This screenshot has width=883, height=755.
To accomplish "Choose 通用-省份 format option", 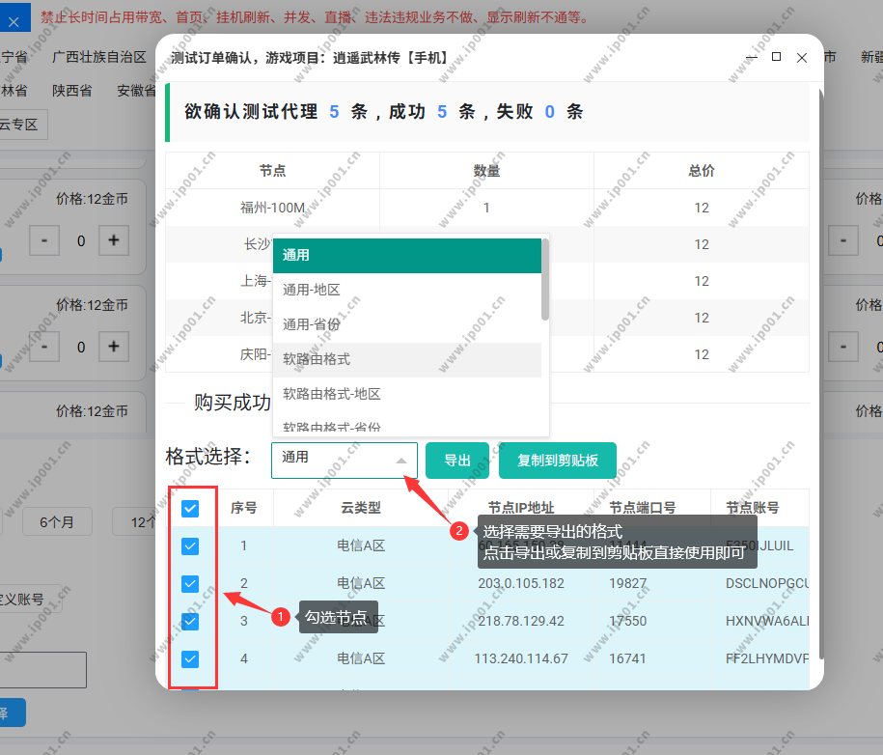I will pos(406,324).
